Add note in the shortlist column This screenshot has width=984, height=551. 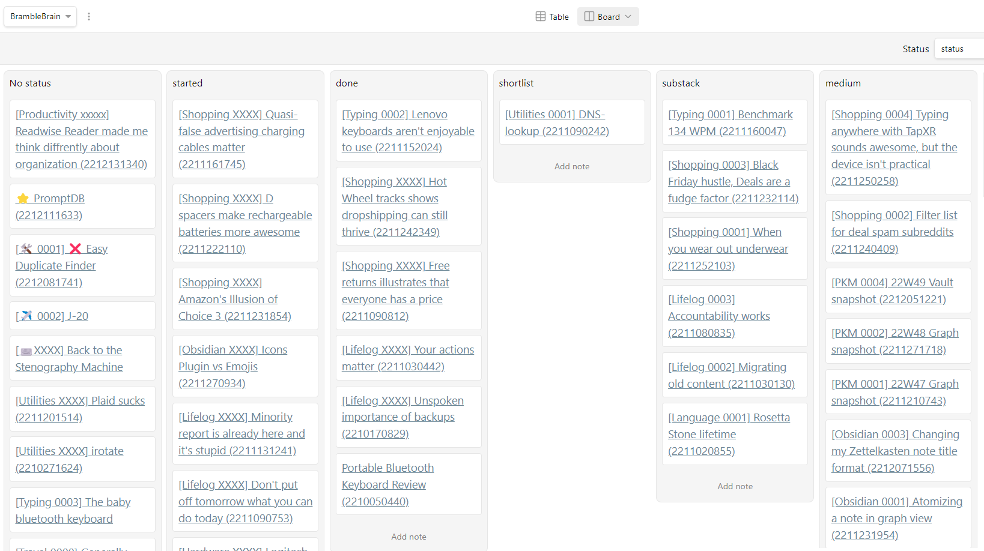click(572, 166)
